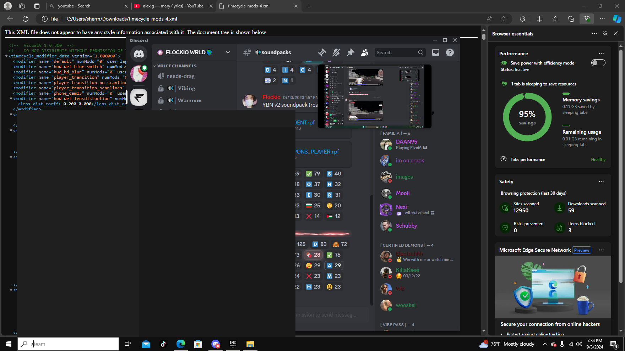The height and width of the screenshot is (351, 625).
Task: Open volume control in system tray
Action: coord(579,344)
